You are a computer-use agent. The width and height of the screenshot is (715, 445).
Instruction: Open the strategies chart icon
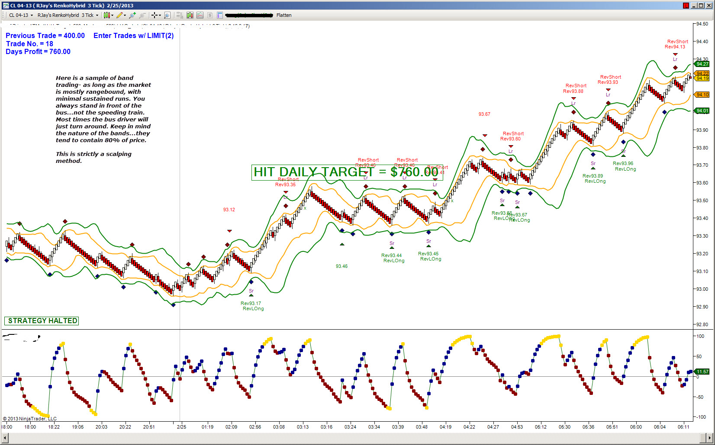click(200, 15)
